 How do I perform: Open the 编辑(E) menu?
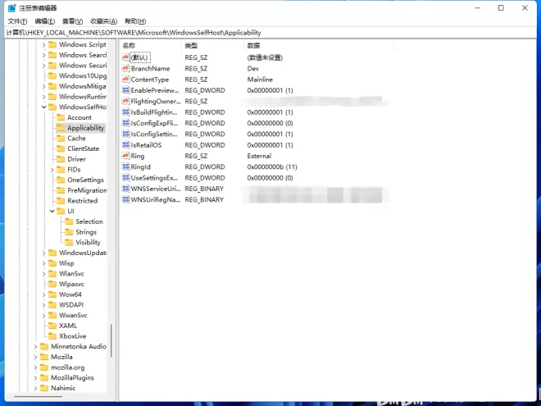tap(45, 21)
